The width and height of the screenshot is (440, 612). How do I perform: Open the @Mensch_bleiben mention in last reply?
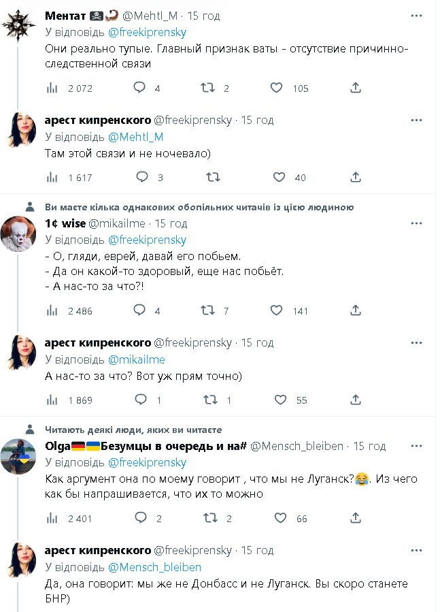[154, 567]
